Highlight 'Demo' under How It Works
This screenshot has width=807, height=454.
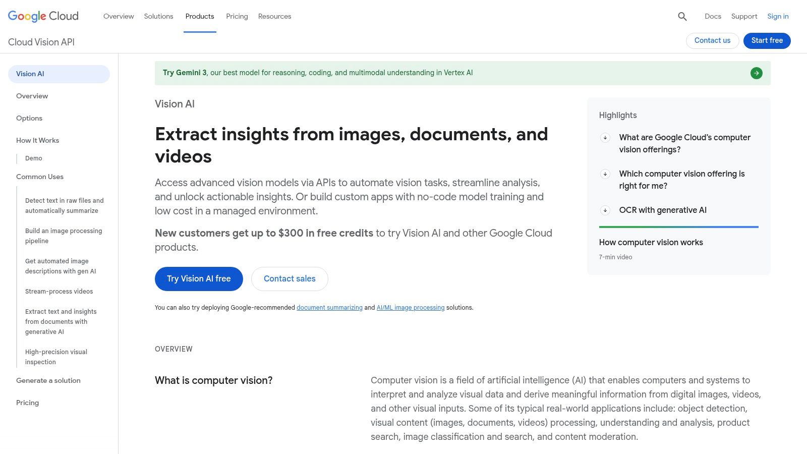coord(33,158)
